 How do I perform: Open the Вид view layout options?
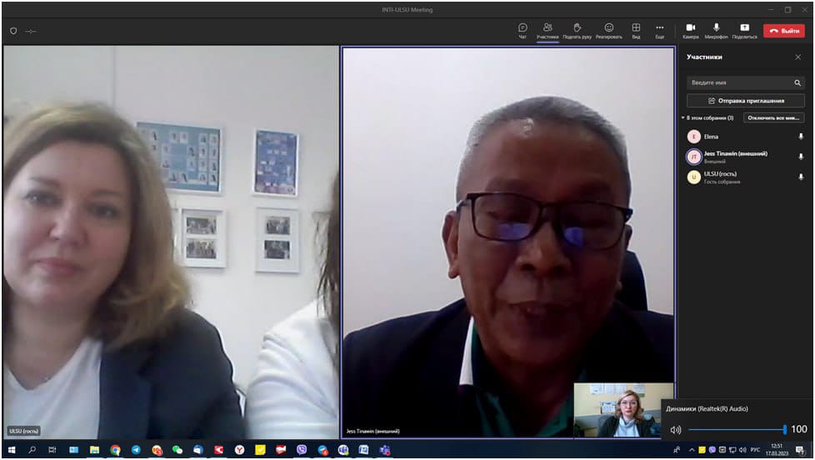pos(636,31)
